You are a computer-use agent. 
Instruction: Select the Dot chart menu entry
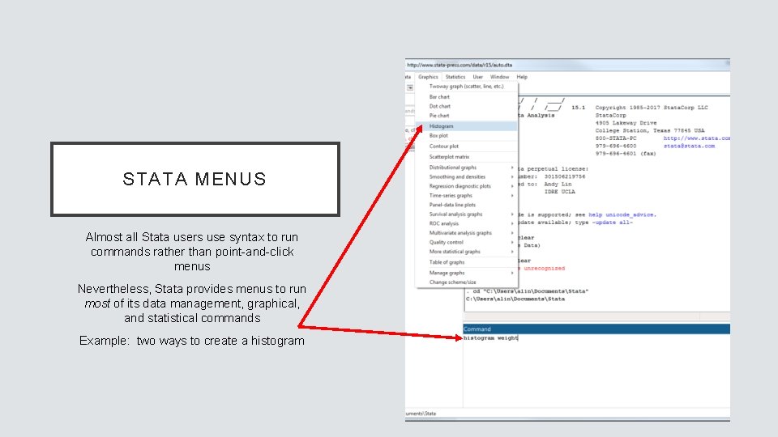[466, 106]
